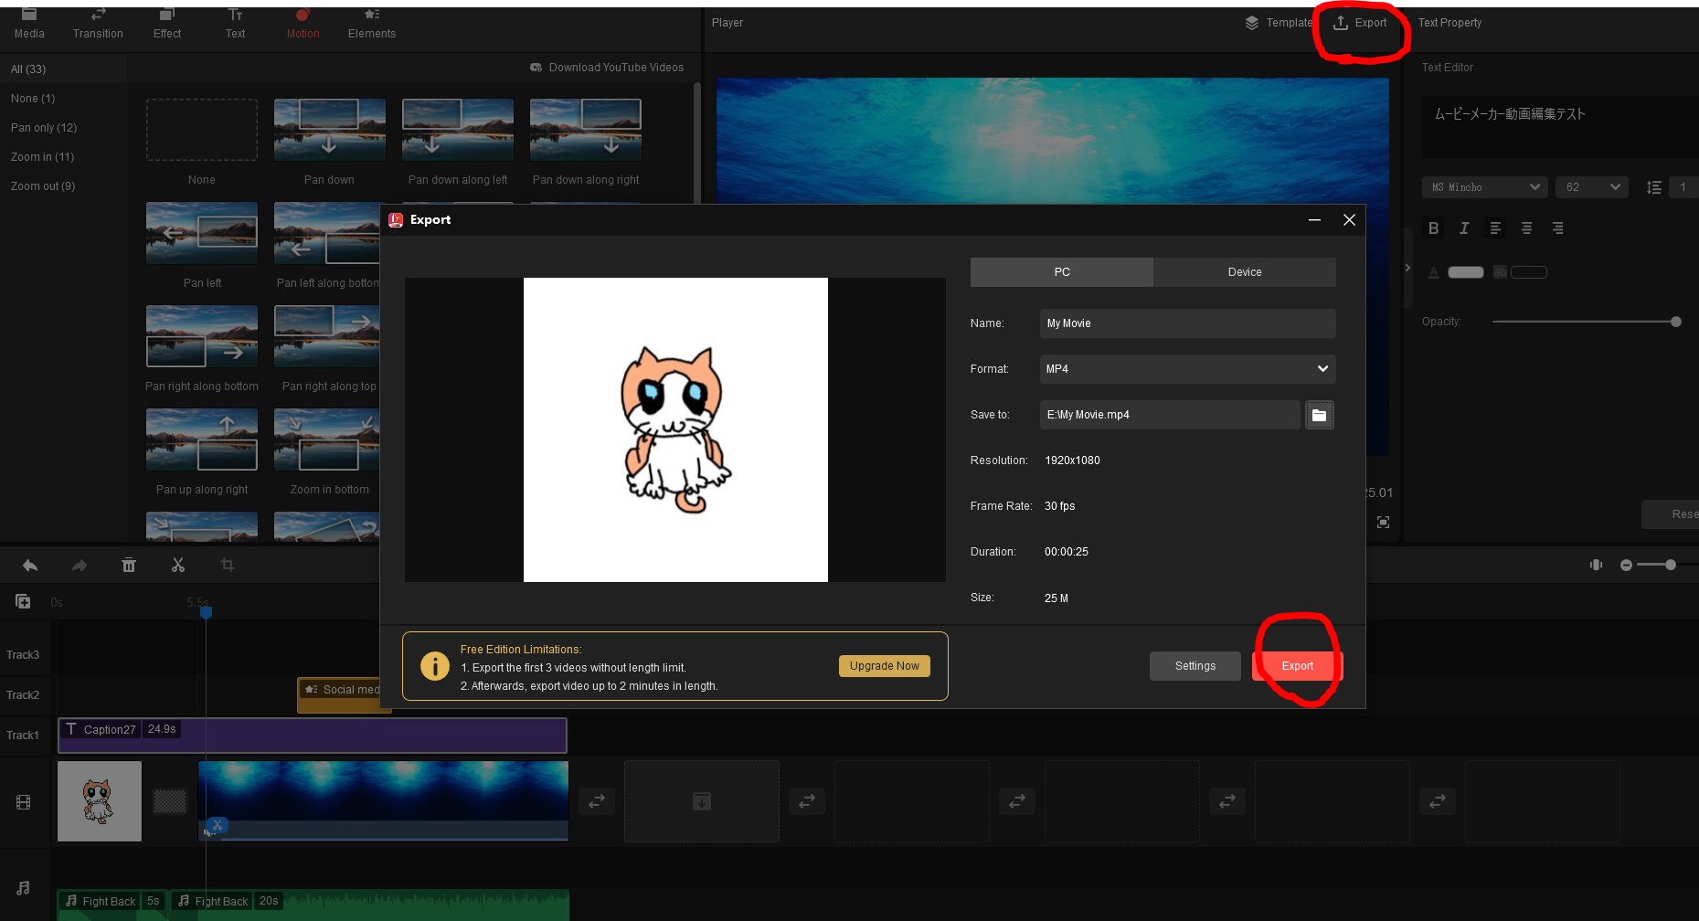Choose the Pan down motion thumbnail
1699x921 pixels.
[330, 130]
